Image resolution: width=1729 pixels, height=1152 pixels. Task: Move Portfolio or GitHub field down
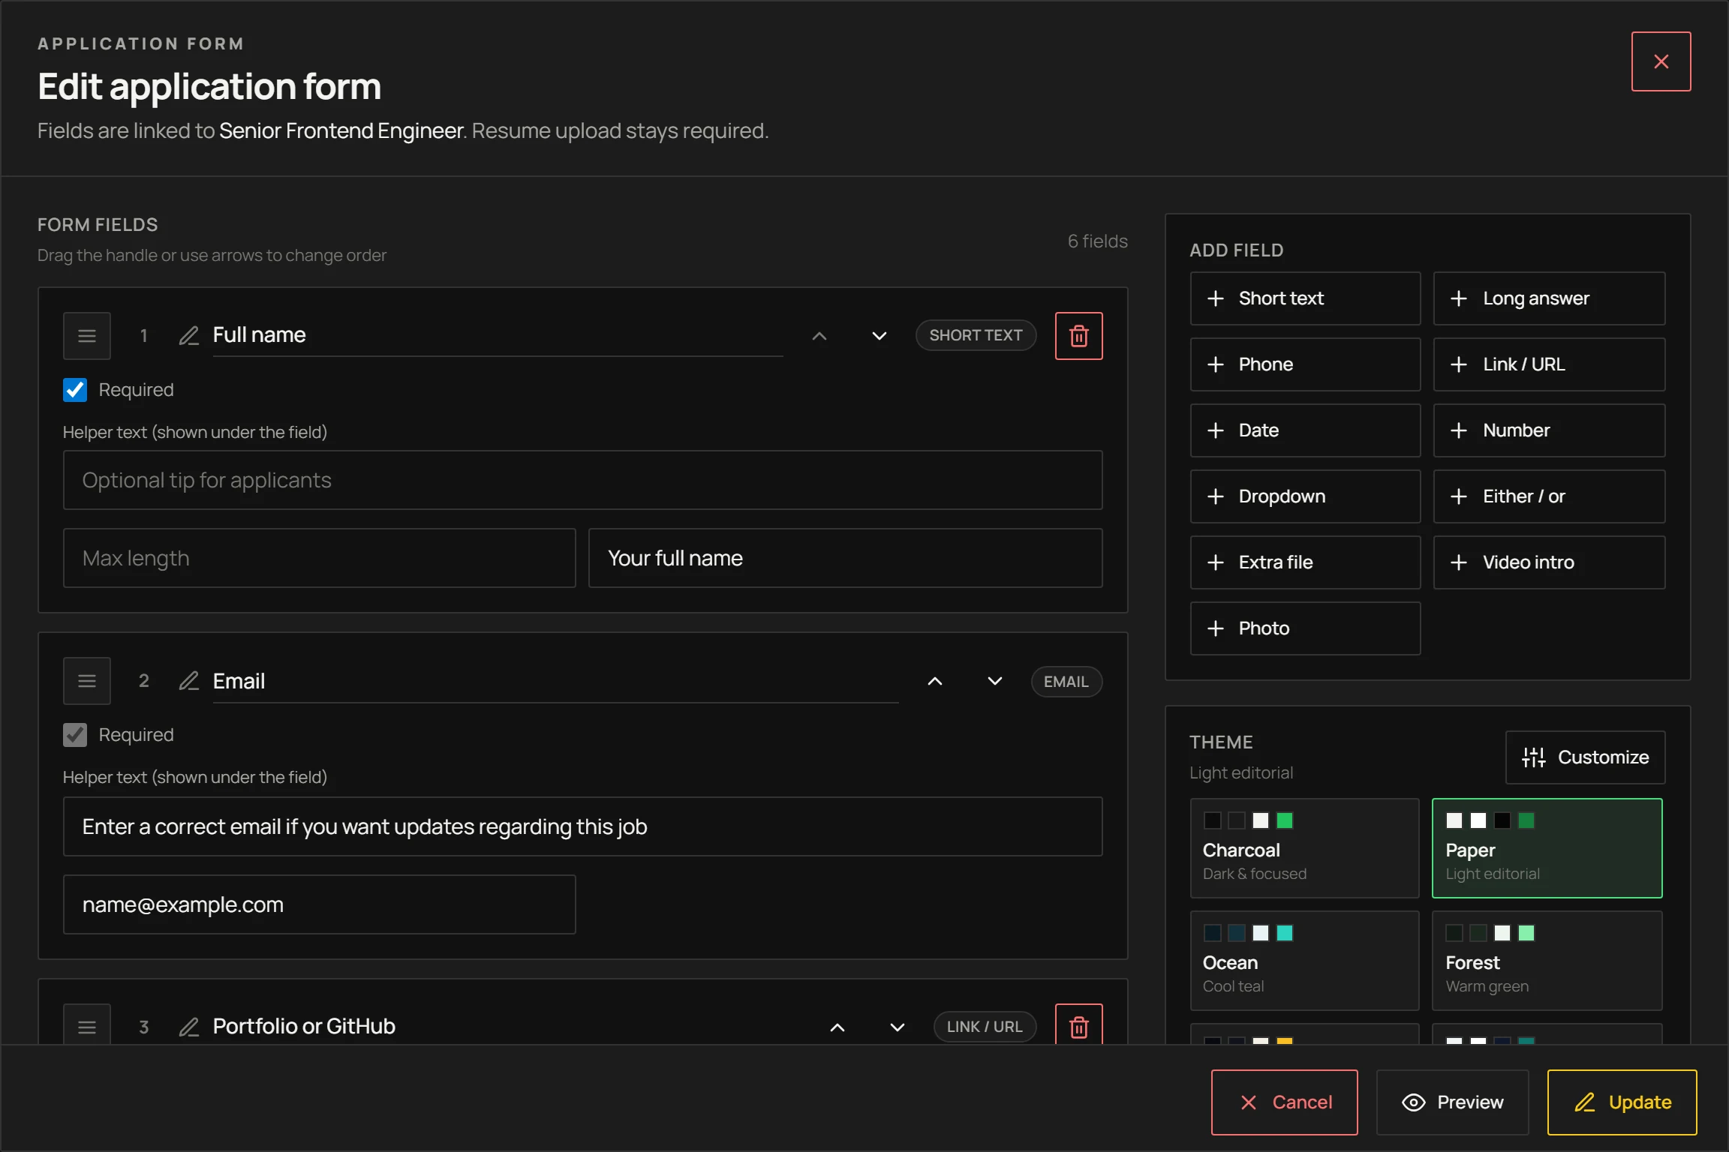pyautogui.click(x=898, y=1026)
